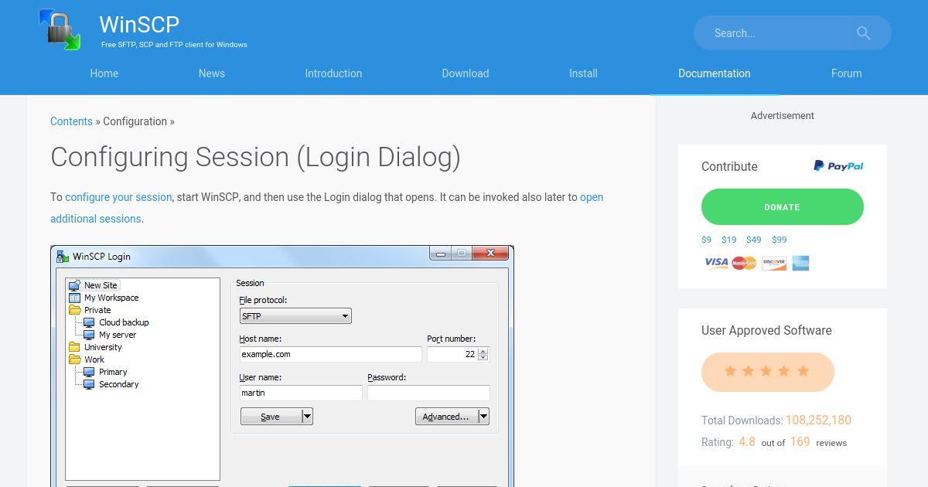Open the Home nav item
The height and width of the screenshot is (487, 928).
point(104,73)
